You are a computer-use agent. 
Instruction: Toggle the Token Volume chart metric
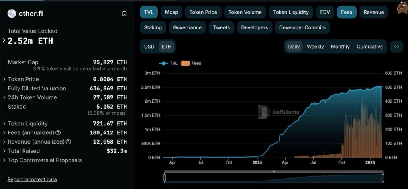click(245, 12)
